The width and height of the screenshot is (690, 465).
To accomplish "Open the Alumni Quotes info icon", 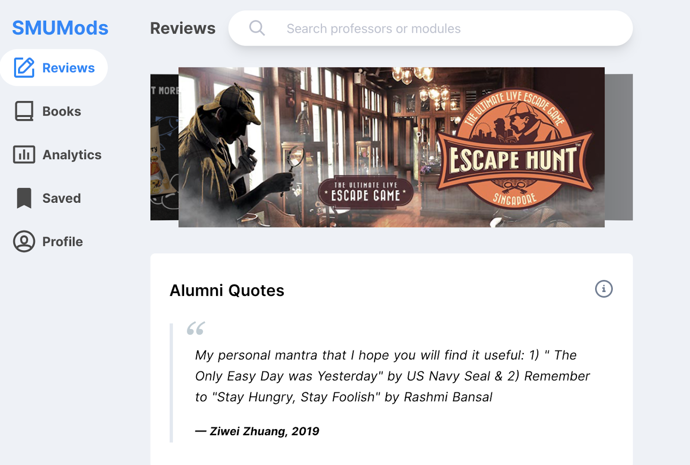I will [x=604, y=289].
